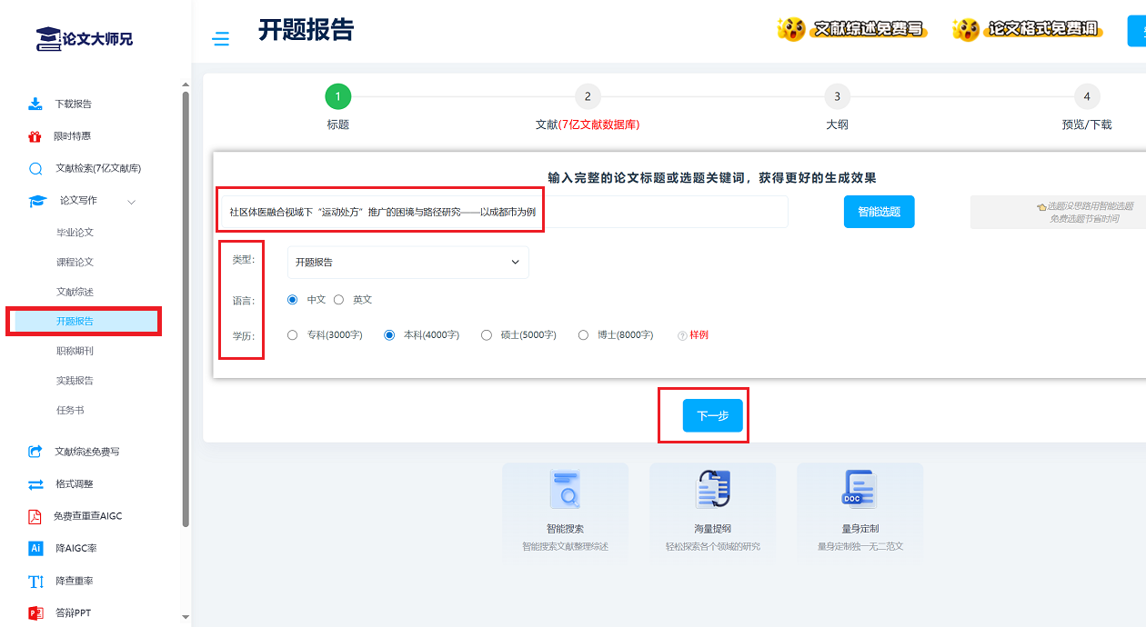This screenshot has width=1146, height=627.
Task: Click the magnifier icon for 文献检索
Action: pyautogui.click(x=35, y=168)
